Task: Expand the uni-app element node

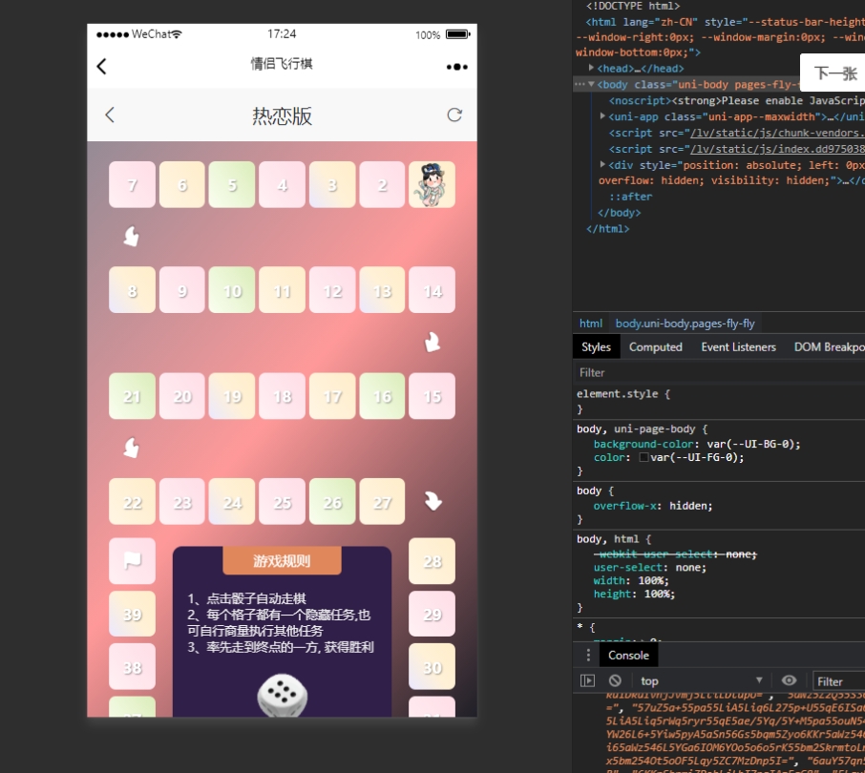Action: [602, 116]
